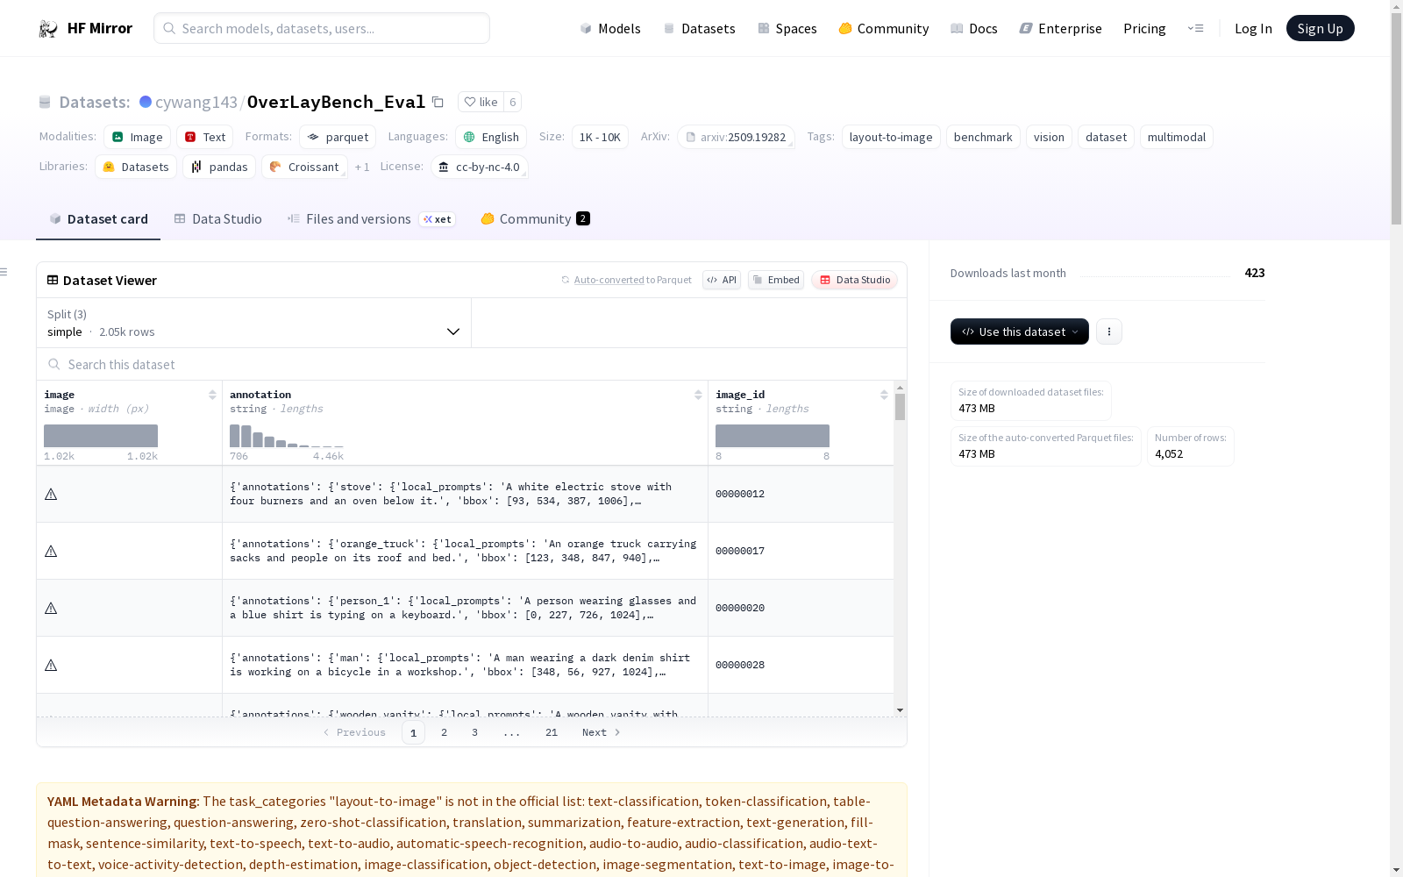Viewport: 1403px width, 877px height.
Task: Select the benchmark tag
Action: [x=983, y=137]
